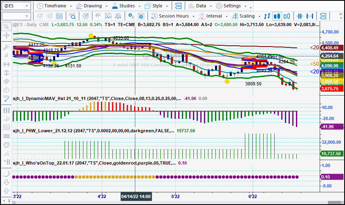345x205 pixels.
Task: Select the crosshair cursor tool
Action: [7, 35]
